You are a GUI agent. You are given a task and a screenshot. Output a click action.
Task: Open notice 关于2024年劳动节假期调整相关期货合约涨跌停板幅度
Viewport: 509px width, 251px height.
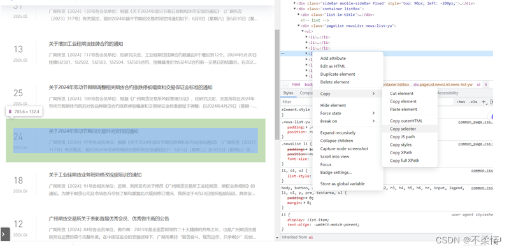(131, 87)
